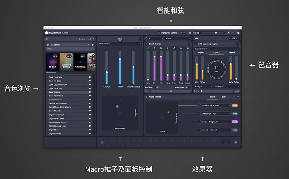Click the hamburger menu icon beside Explore Sounds
This screenshot has width=289, height=179.
pyautogui.click(x=47, y=39)
